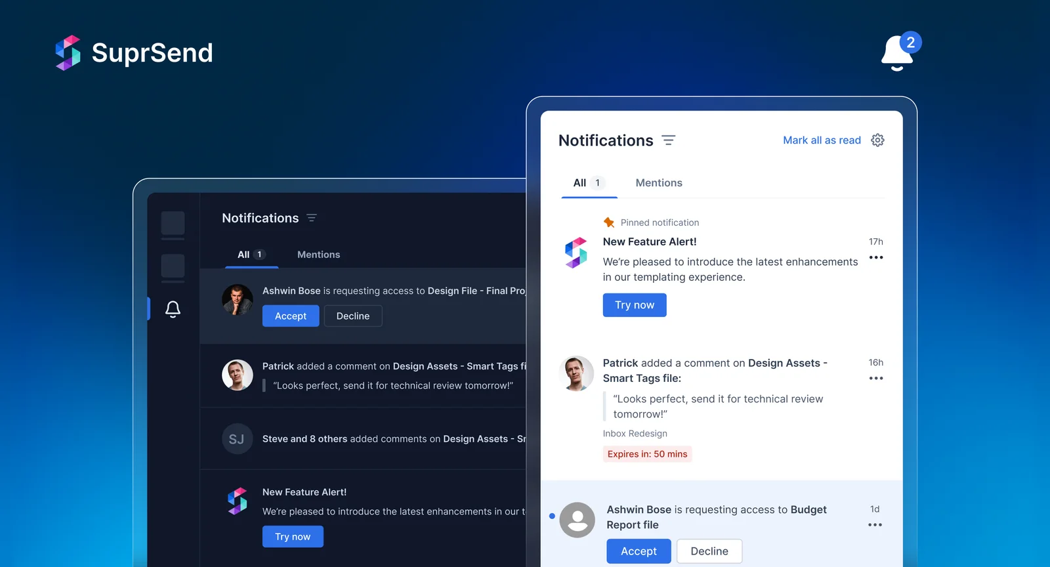The width and height of the screenshot is (1050, 567).
Task: Click bell icon in dark sidebar
Action: click(x=173, y=309)
